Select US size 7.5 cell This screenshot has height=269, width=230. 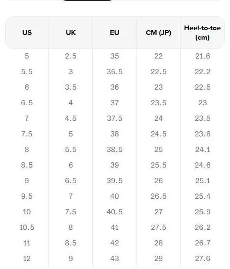click(27, 134)
